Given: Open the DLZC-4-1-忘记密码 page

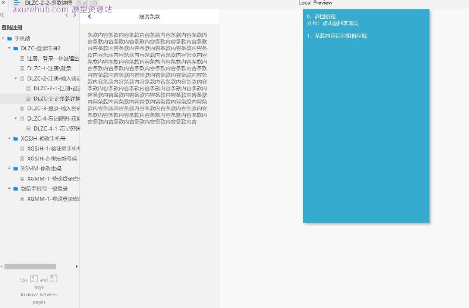Looking at the screenshot, I should (56, 128).
